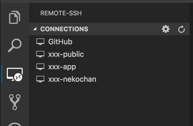Click the monitor icon beside xxx-public
193x126 pixels.
[41, 54]
